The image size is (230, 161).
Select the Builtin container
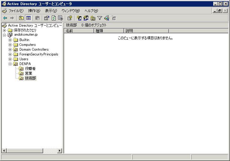(x=24, y=40)
